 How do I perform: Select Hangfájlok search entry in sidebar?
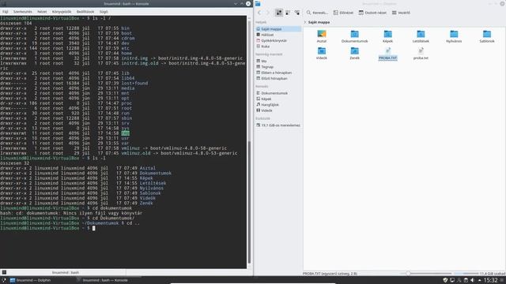click(x=278, y=105)
